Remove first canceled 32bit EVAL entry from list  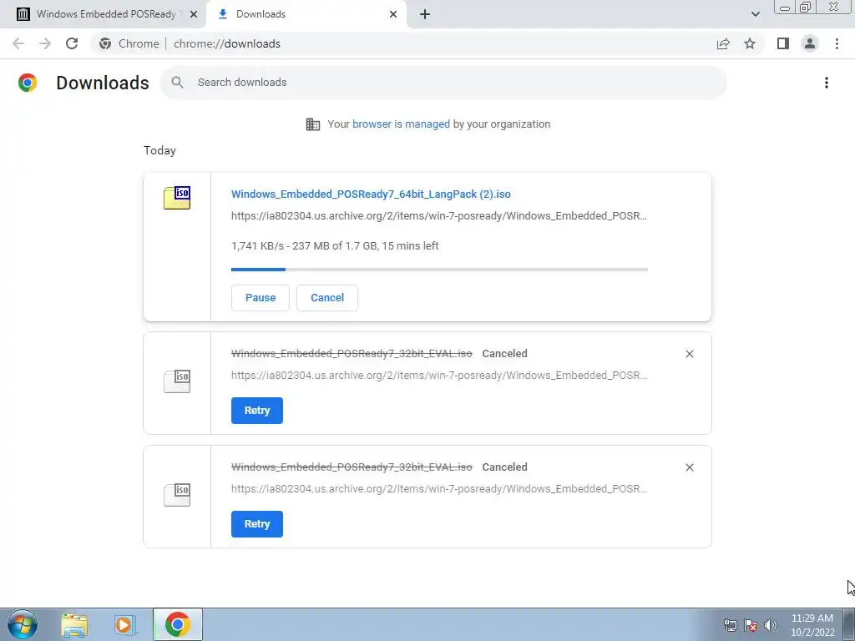point(689,354)
